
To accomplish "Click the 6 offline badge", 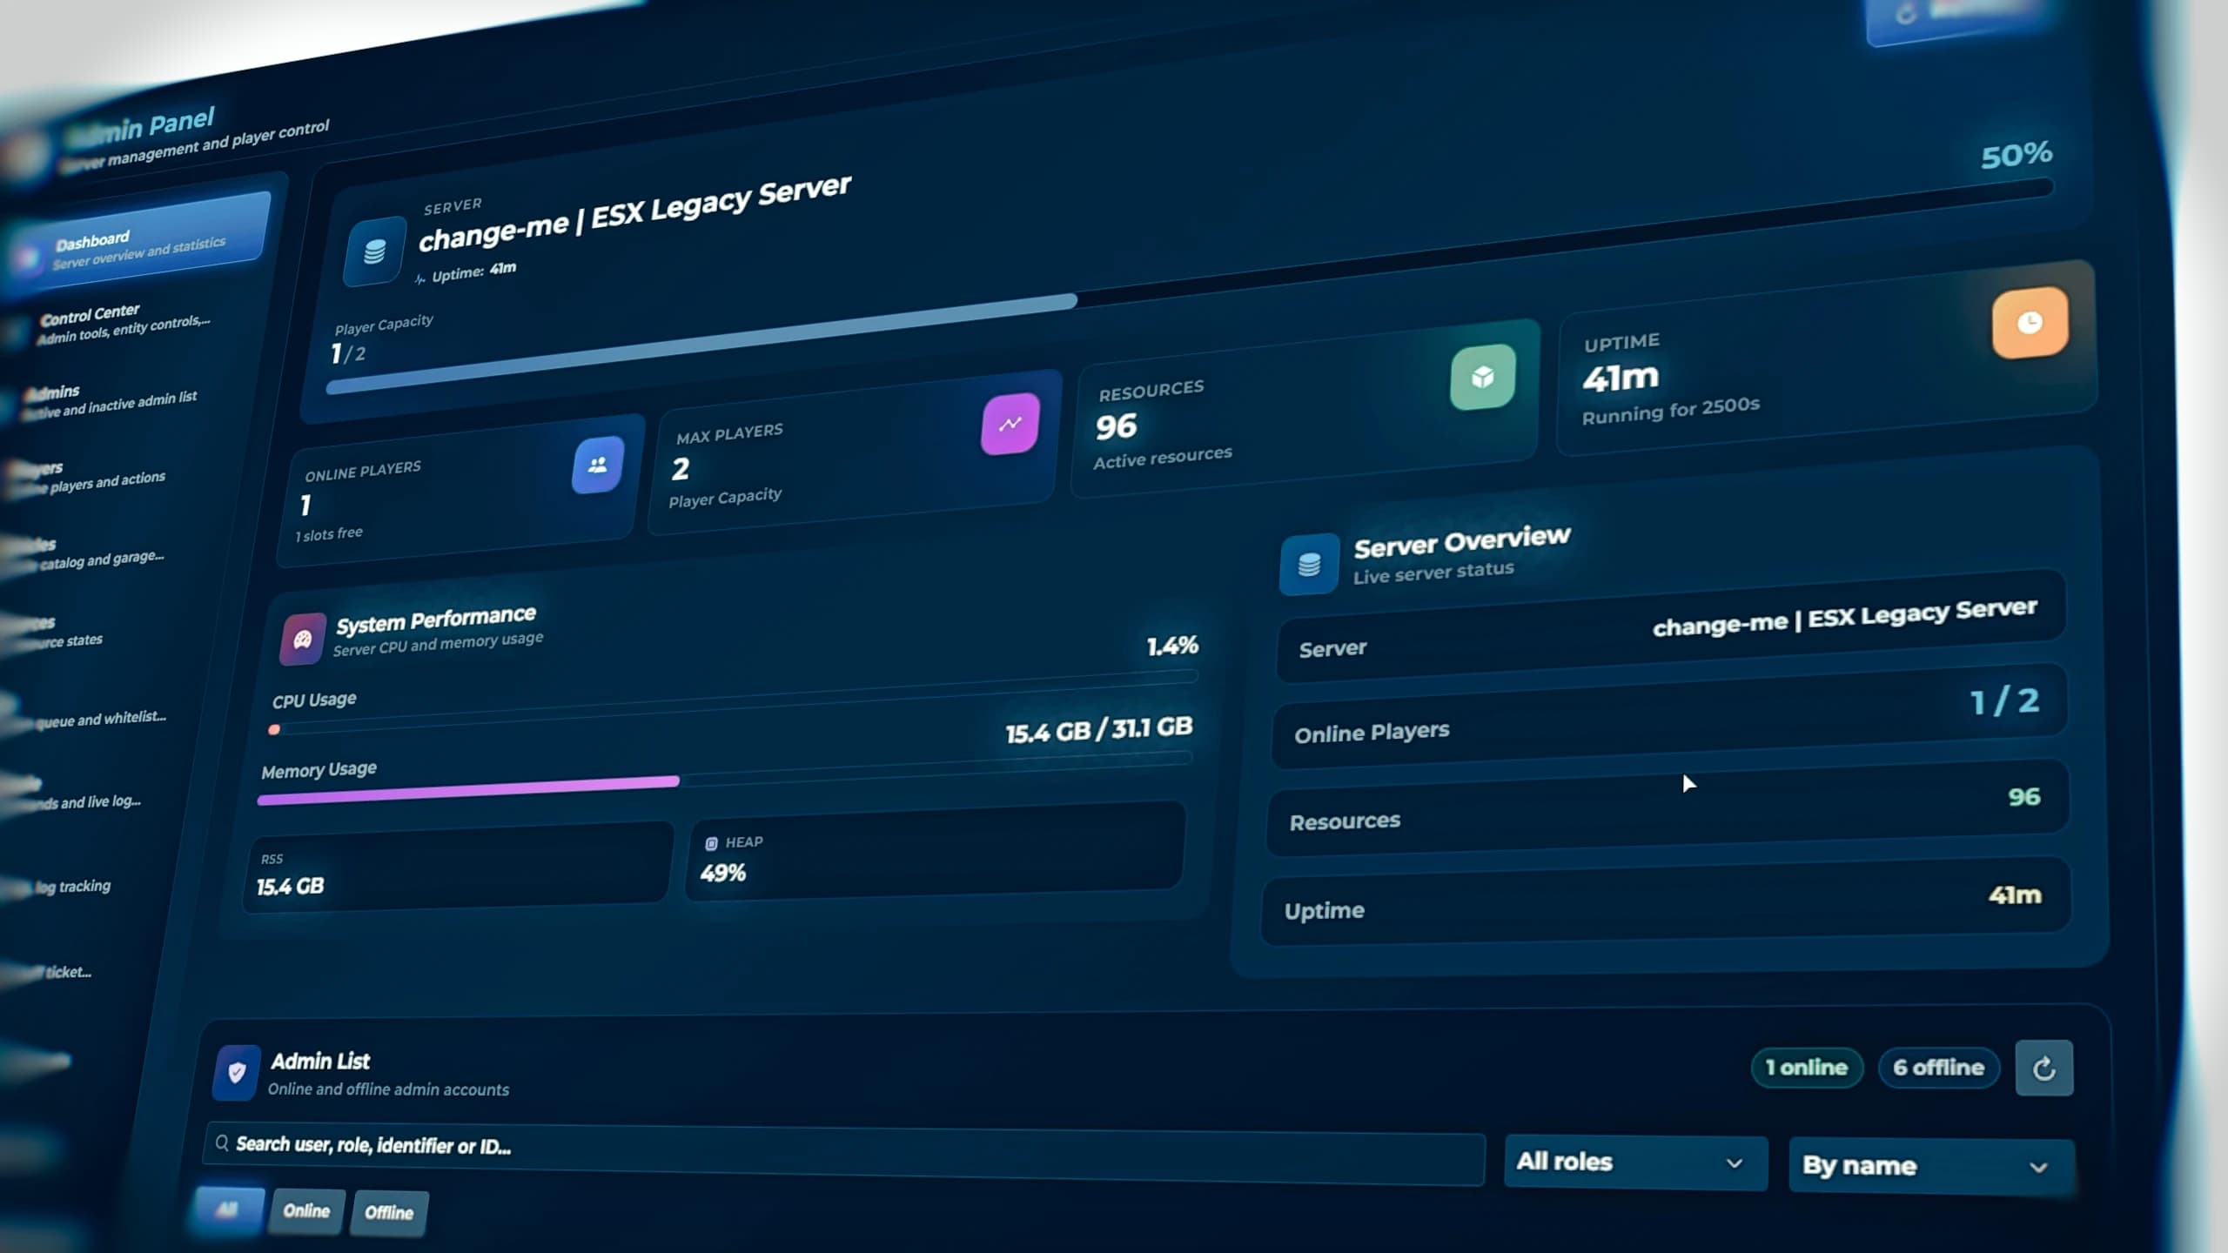I will 1939,1068.
